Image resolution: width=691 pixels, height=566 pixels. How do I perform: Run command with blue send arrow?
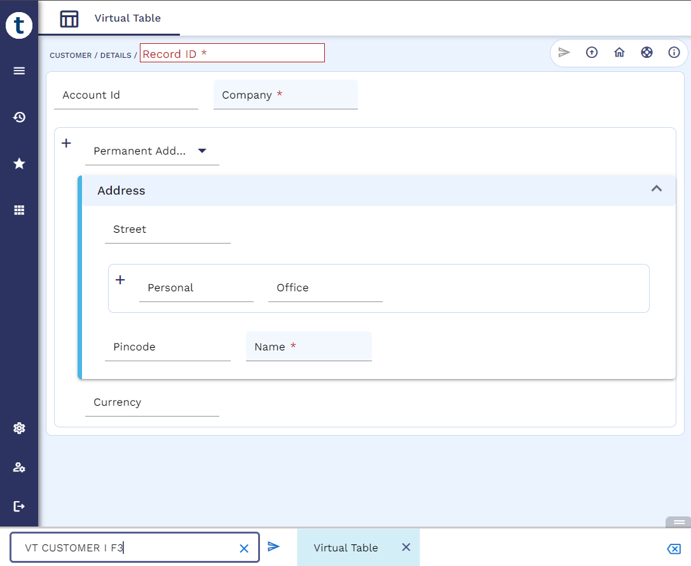point(273,547)
